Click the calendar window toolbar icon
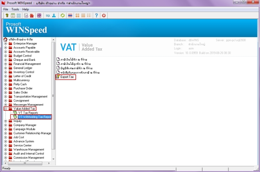 pyautogui.click(x=13, y=15)
